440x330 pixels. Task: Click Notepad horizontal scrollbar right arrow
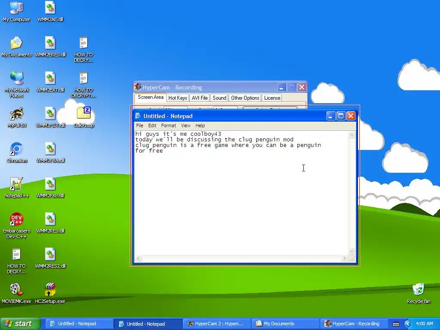click(x=345, y=258)
